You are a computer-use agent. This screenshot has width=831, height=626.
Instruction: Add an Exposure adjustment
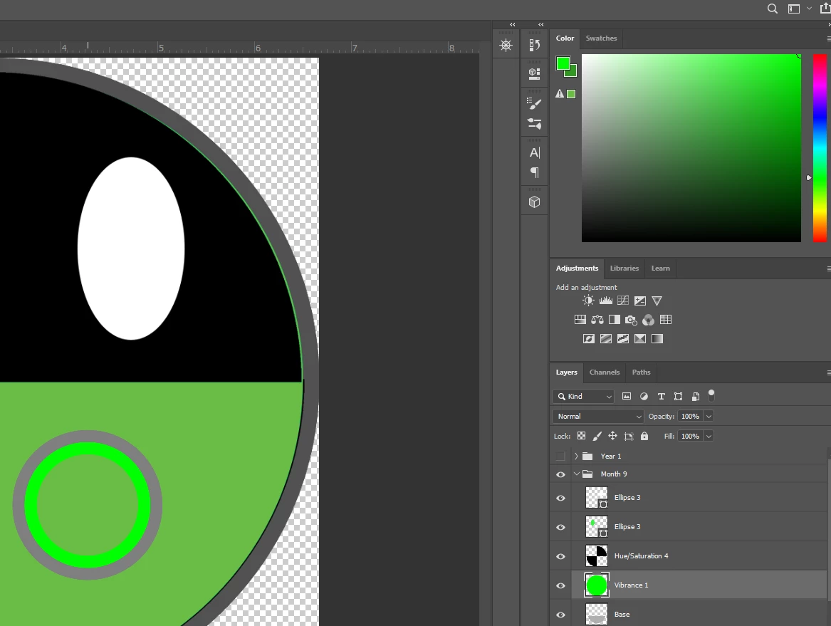click(640, 301)
